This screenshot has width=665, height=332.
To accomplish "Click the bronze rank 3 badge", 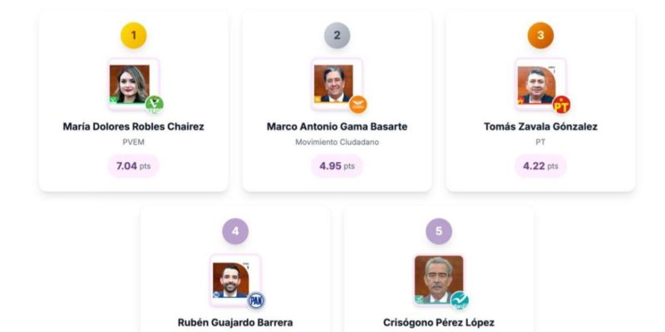I will (540, 35).
